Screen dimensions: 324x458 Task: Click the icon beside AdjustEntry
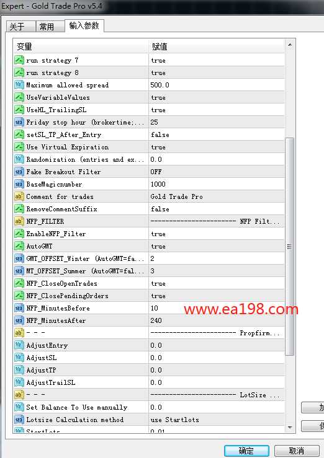19,345
